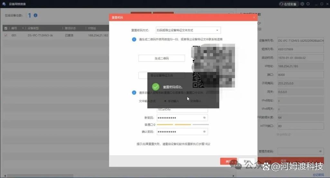Click the 管理员密码 admin password field
This screenshot has height=178, width=330.
coord(300,151)
